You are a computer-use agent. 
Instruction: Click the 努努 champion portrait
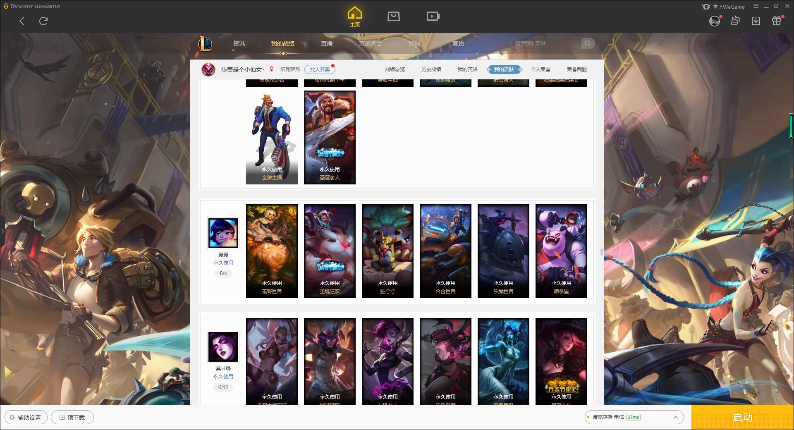[x=223, y=233]
